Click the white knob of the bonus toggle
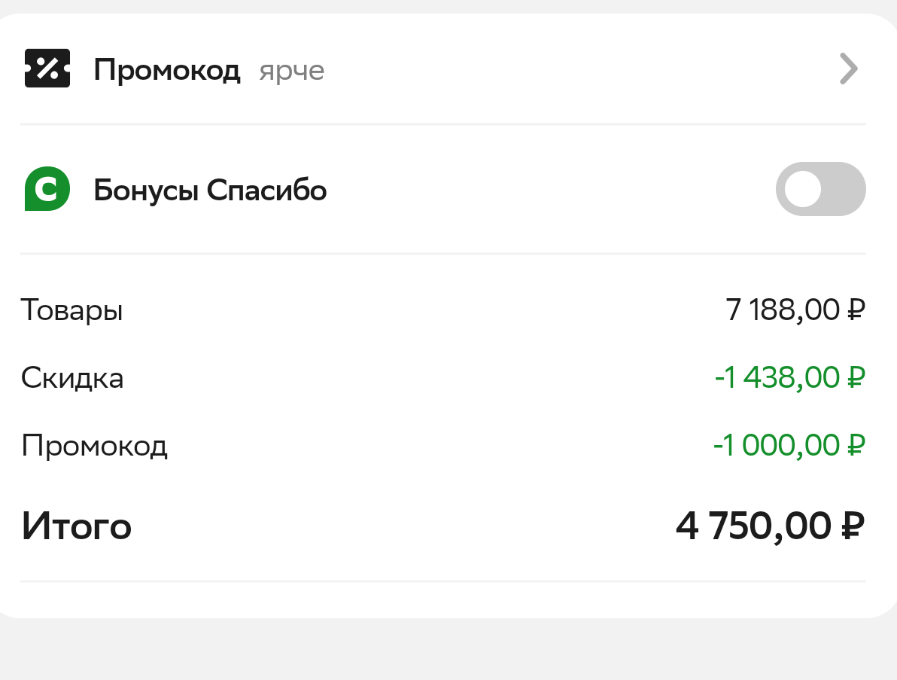The image size is (897, 680). 803,189
